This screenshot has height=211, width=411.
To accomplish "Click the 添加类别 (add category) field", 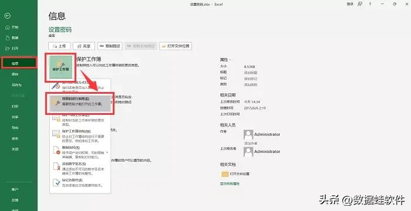I will [251, 85].
